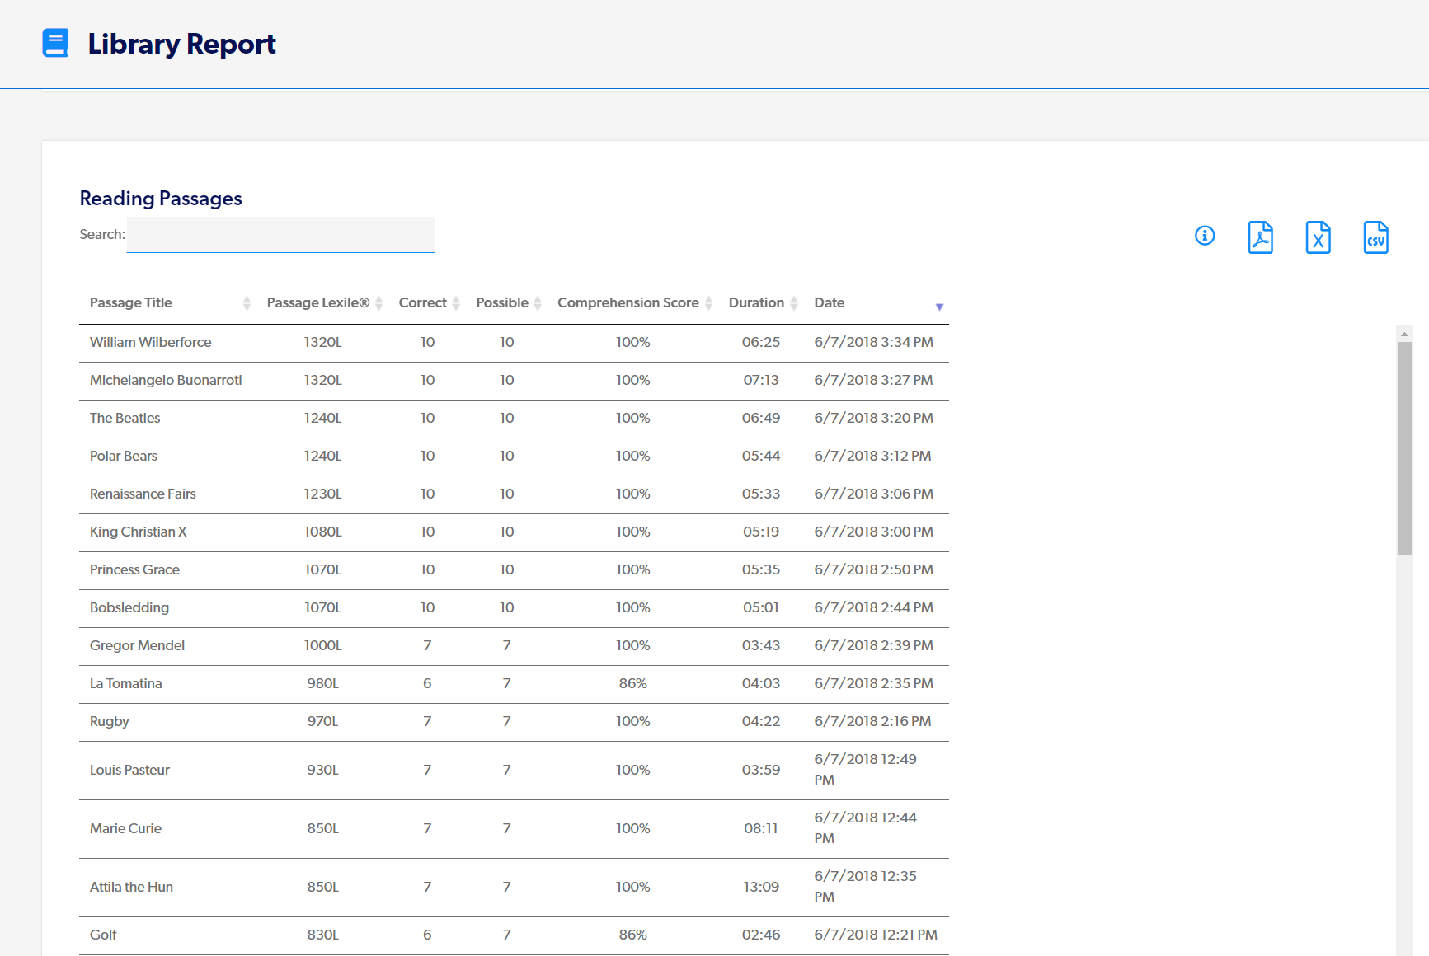Click the Library Report page title
This screenshot has height=956, width=1429.
point(181,44)
